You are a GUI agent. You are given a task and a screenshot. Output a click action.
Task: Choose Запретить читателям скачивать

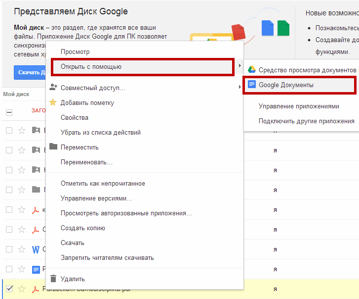[145, 258]
